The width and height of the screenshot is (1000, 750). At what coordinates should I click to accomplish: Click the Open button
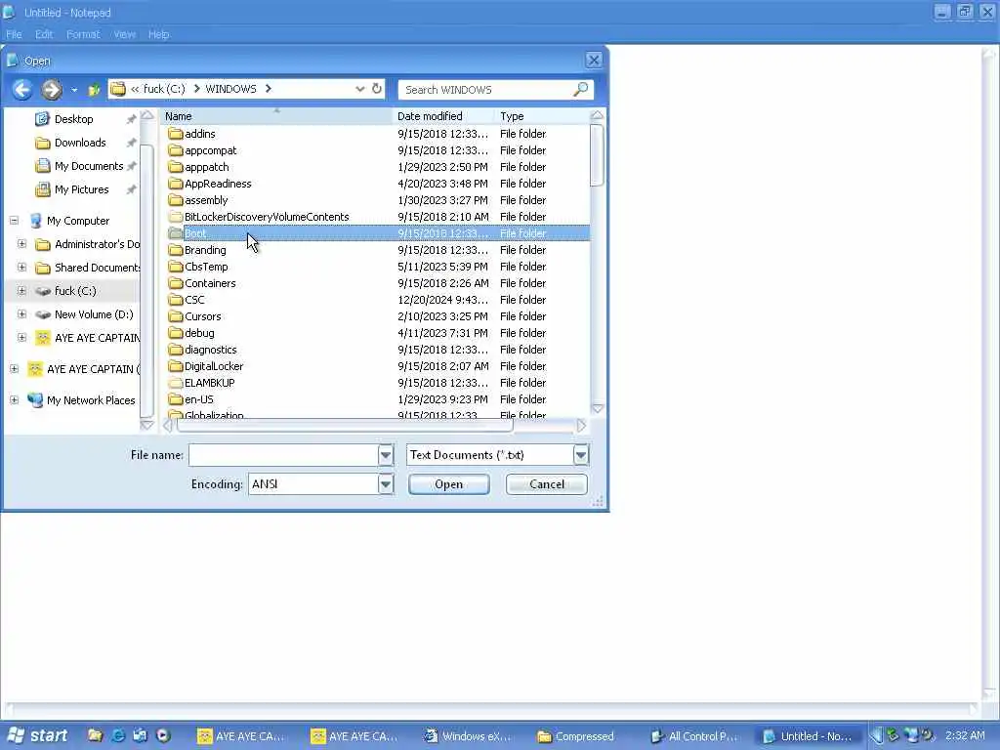[x=449, y=484]
